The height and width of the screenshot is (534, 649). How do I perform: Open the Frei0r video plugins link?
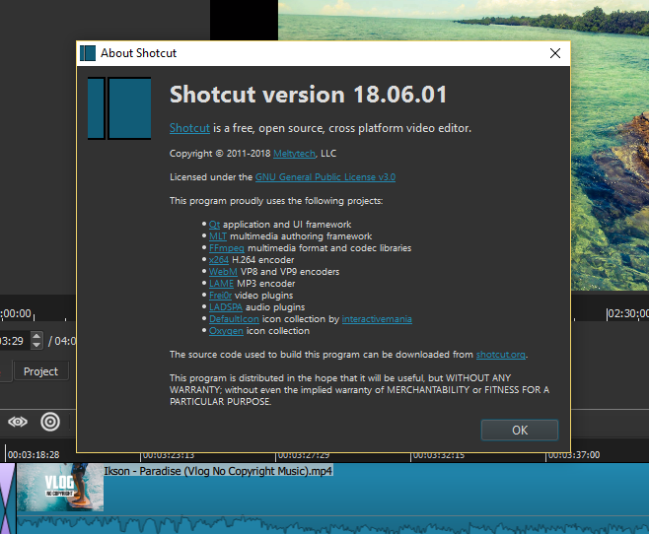[x=220, y=296]
